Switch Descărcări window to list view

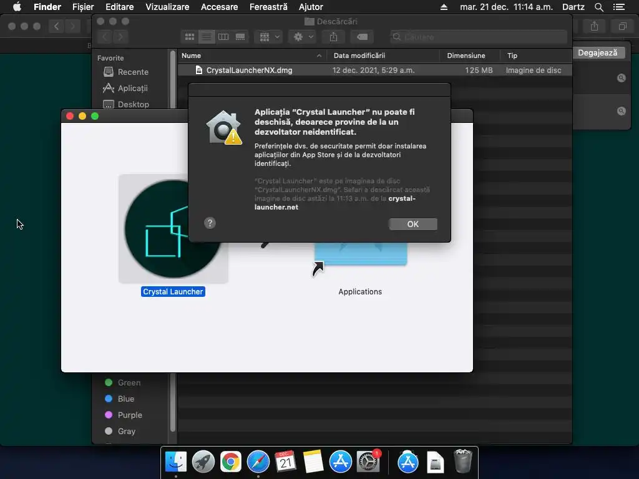(x=207, y=37)
